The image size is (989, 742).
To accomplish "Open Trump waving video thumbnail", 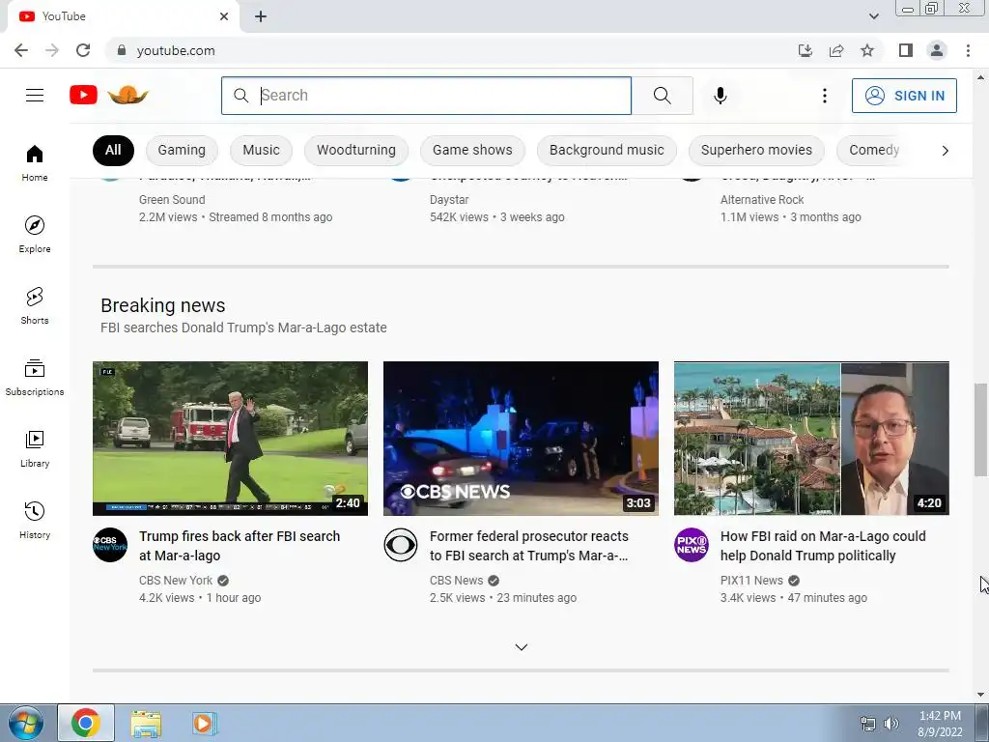I will [230, 439].
